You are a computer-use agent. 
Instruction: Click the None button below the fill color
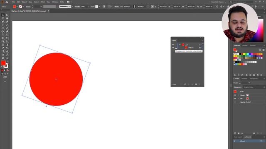[7, 70]
